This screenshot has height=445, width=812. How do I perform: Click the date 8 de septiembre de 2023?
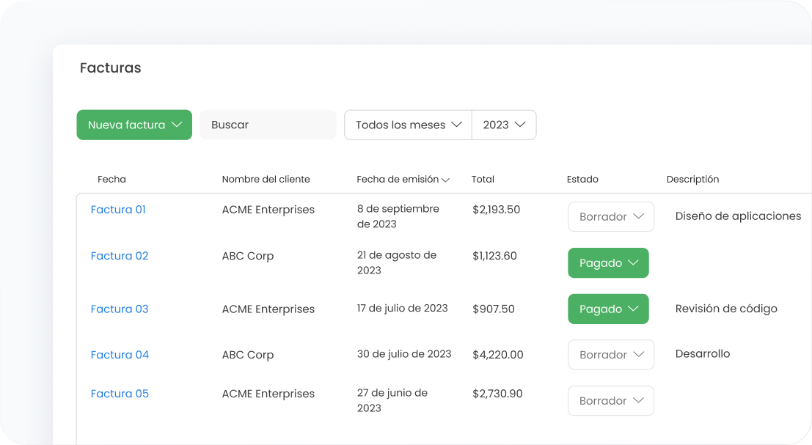[x=398, y=216]
